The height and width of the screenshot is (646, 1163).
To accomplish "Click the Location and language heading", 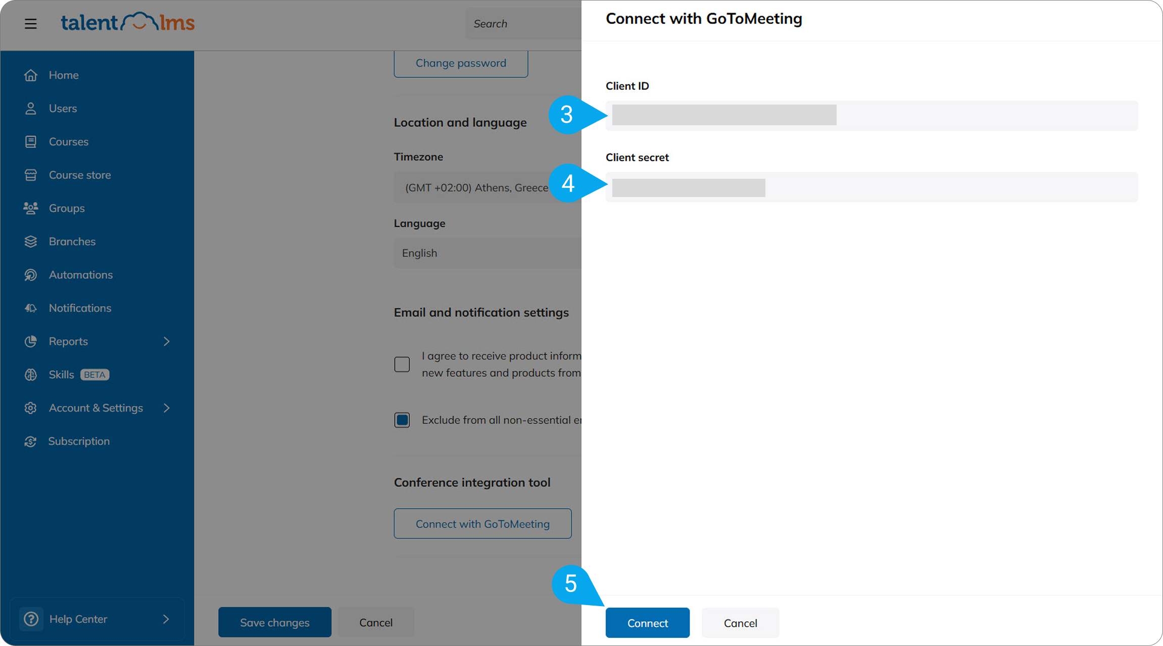I will coord(460,123).
